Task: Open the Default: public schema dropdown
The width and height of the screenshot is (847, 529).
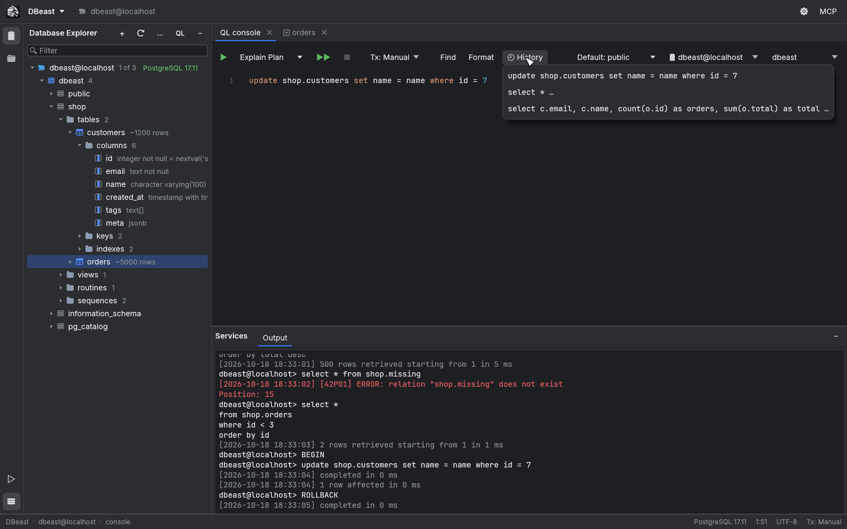Action: 616,57
